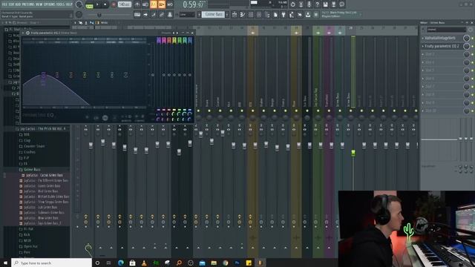Image resolution: width=475 pixels, height=267 pixels.
Task: Click the taskbar search box
Action: [51, 263]
